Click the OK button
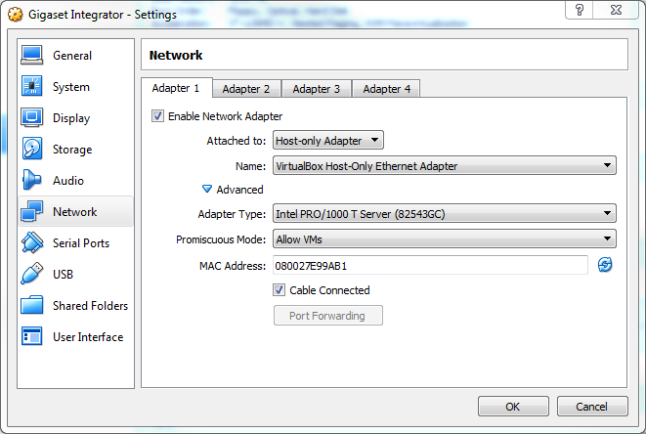 513,407
